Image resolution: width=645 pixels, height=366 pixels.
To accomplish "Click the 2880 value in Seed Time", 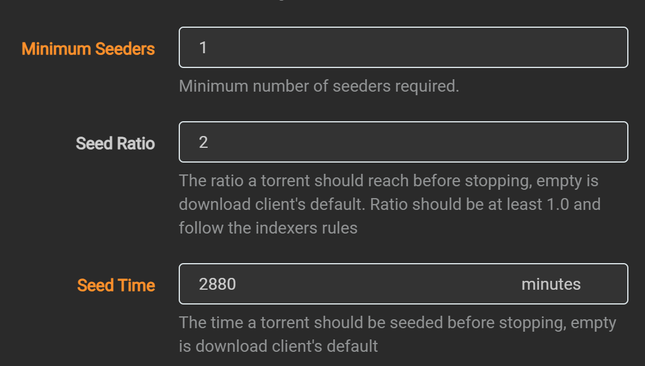I will tap(217, 284).
